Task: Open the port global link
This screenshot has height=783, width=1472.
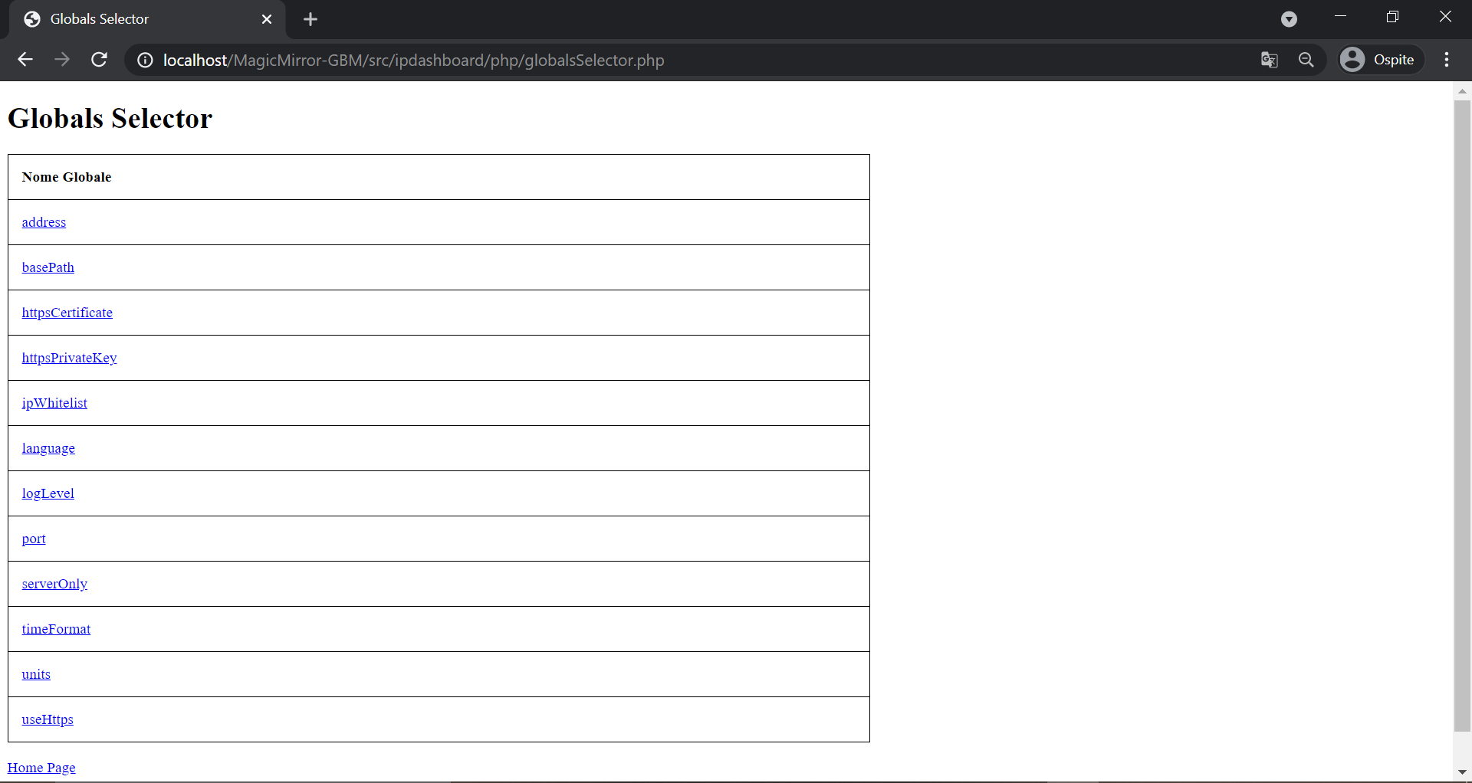Action: (34, 539)
